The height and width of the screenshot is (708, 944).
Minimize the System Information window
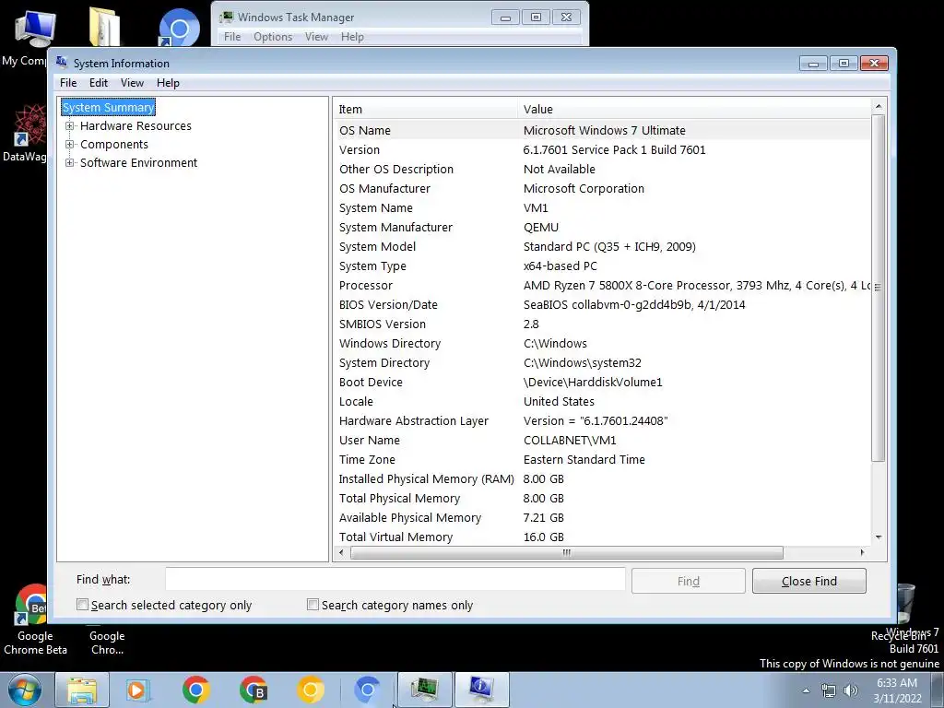coord(813,64)
